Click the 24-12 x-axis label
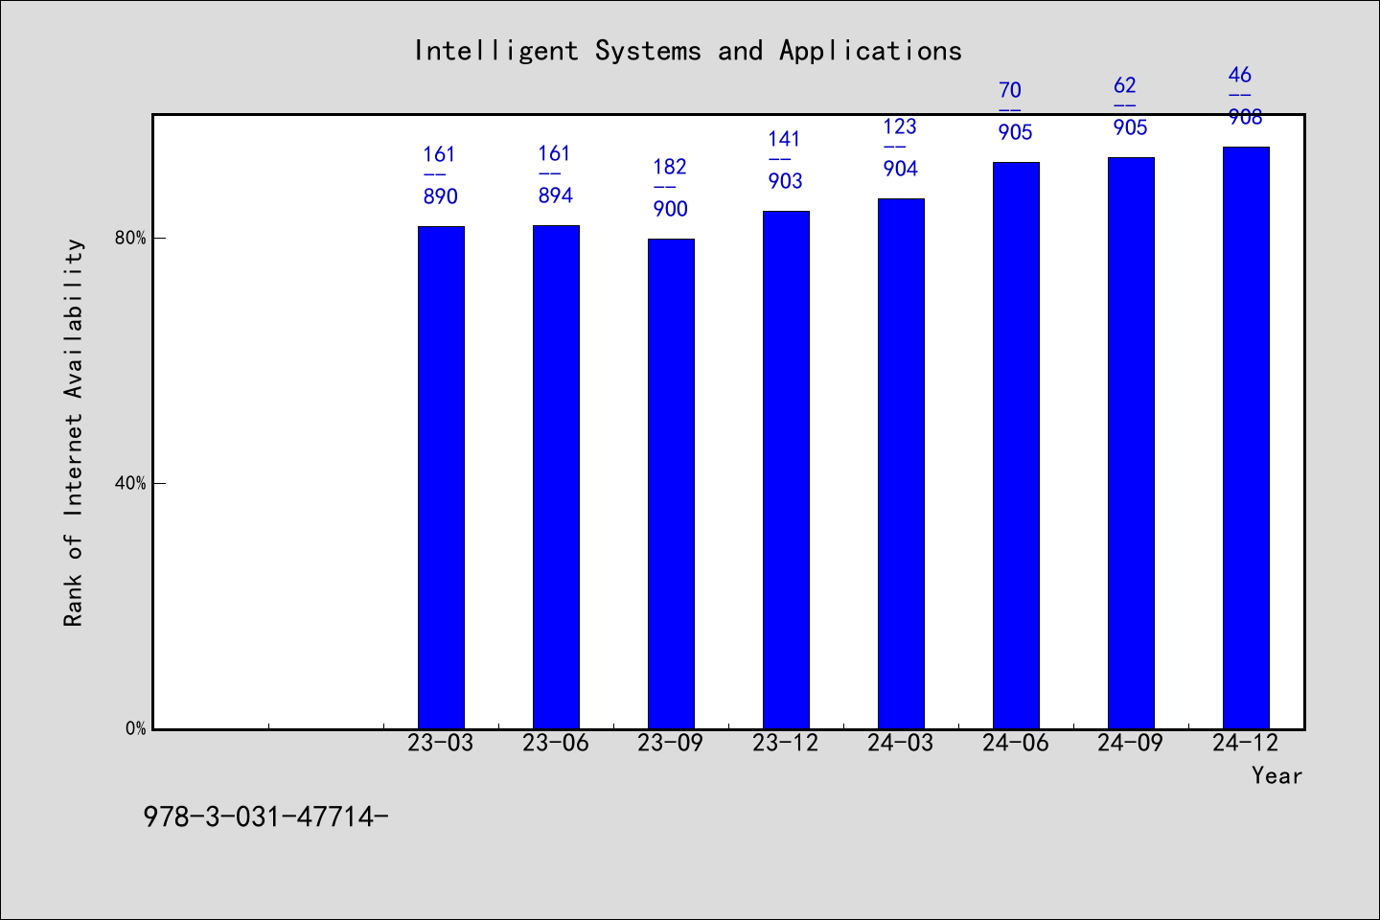The height and width of the screenshot is (920, 1380). tap(1246, 743)
